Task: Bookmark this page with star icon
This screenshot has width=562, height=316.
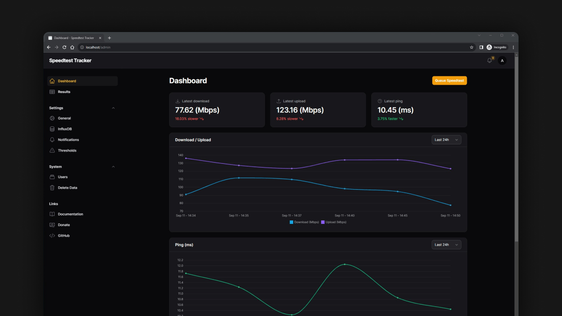Action: (x=472, y=47)
